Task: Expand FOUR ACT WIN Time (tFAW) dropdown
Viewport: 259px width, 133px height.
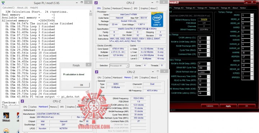Action: (x=208, y=85)
